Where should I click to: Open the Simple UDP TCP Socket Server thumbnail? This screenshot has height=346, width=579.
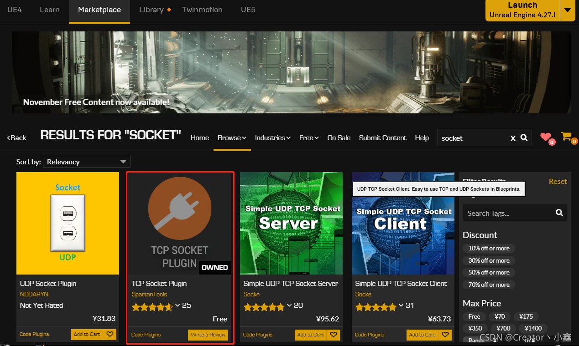291,223
